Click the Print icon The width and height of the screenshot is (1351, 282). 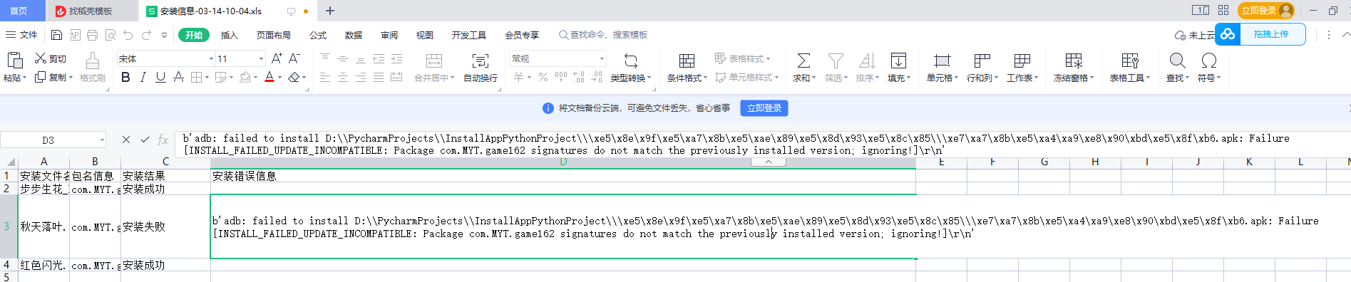pyautogui.click(x=92, y=35)
